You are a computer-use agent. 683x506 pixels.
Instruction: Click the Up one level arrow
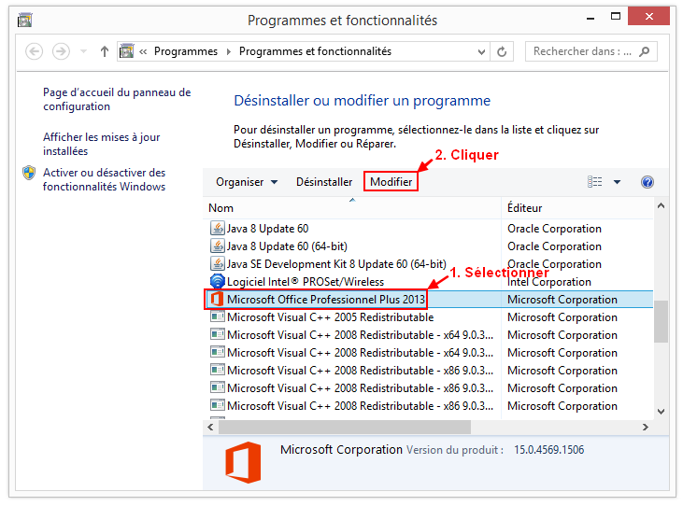click(x=104, y=51)
